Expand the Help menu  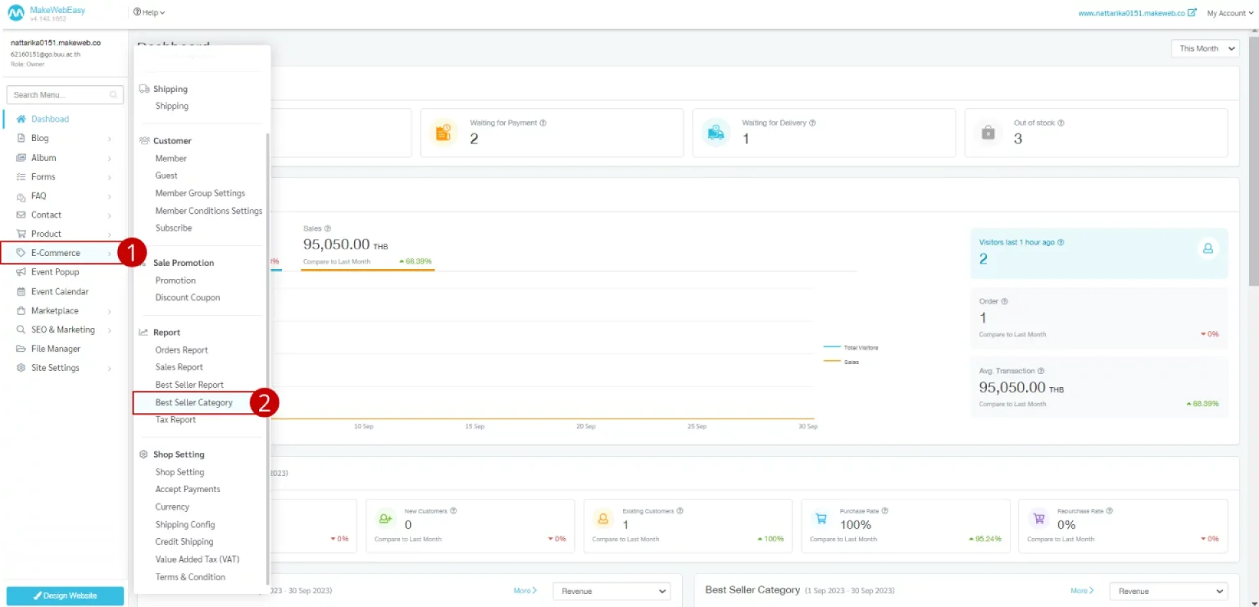[x=149, y=12]
